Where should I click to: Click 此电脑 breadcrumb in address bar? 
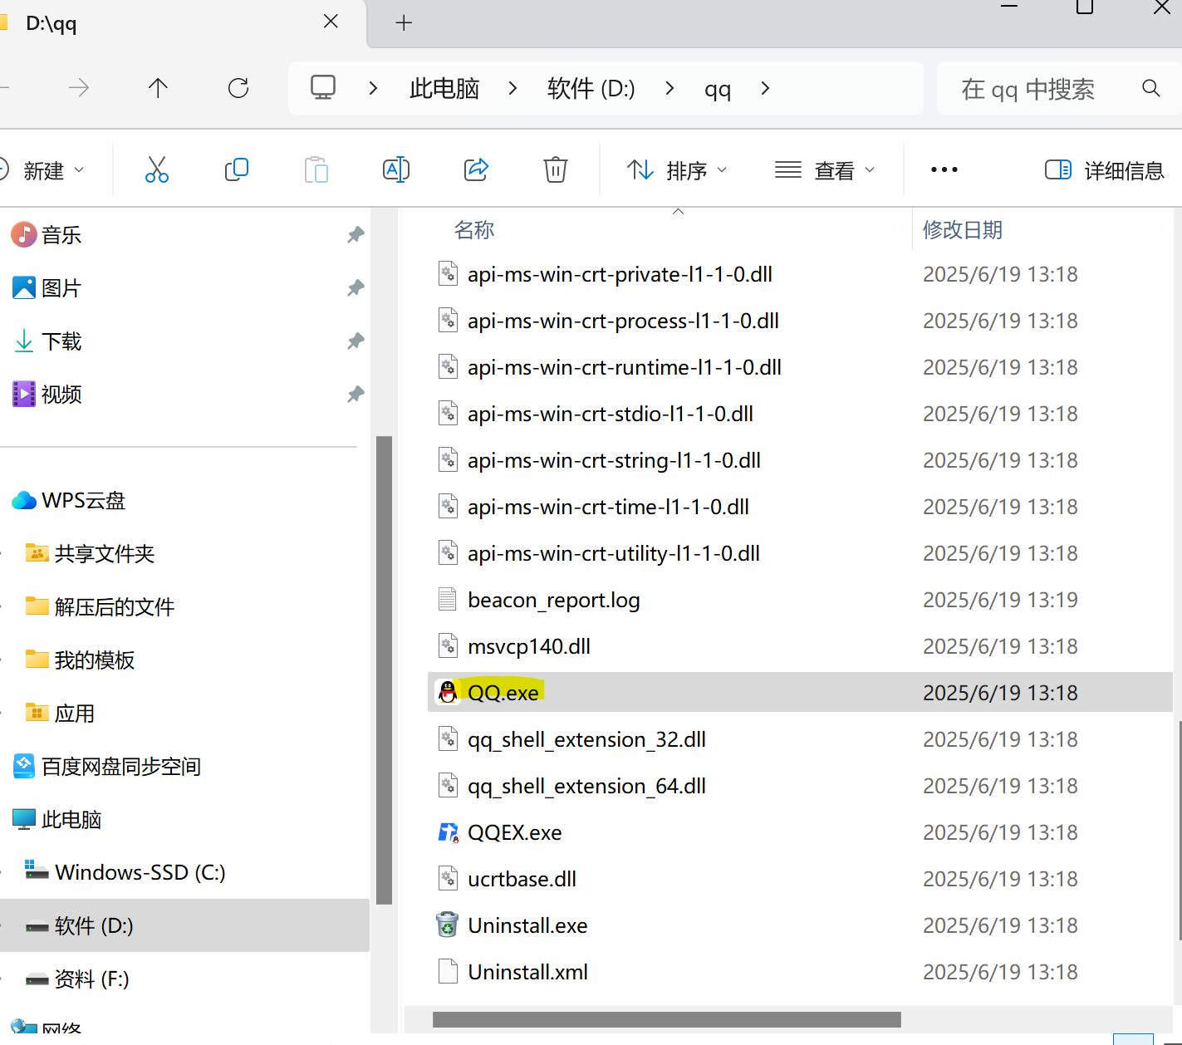(x=444, y=88)
